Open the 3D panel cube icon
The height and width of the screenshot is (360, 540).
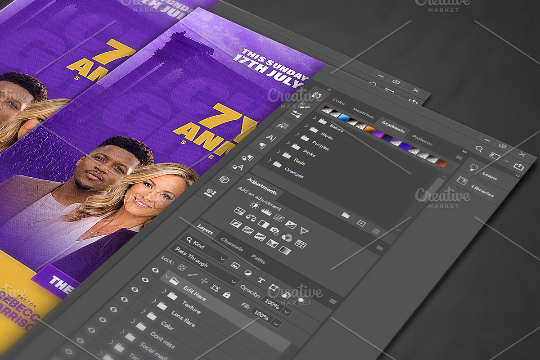click(224, 180)
